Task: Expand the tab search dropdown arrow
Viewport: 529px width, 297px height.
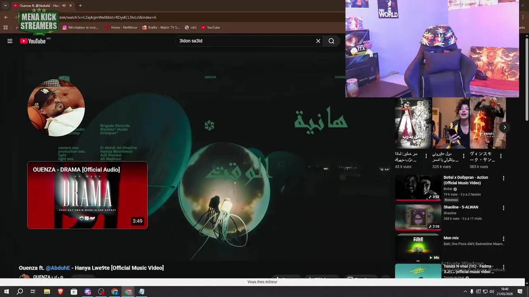Action: pos(5,5)
